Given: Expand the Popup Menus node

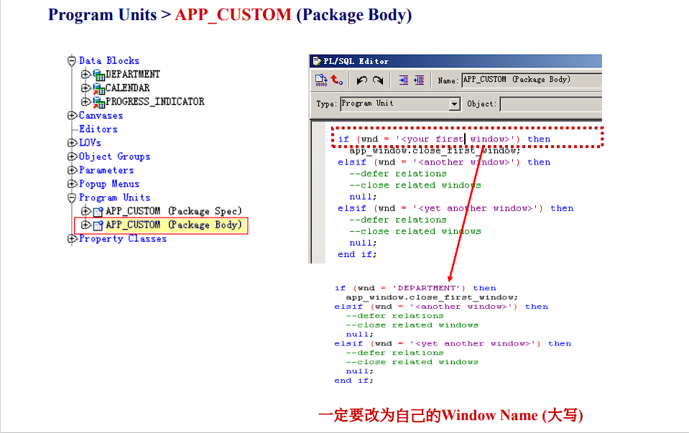Looking at the screenshot, I should click(x=72, y=184).
